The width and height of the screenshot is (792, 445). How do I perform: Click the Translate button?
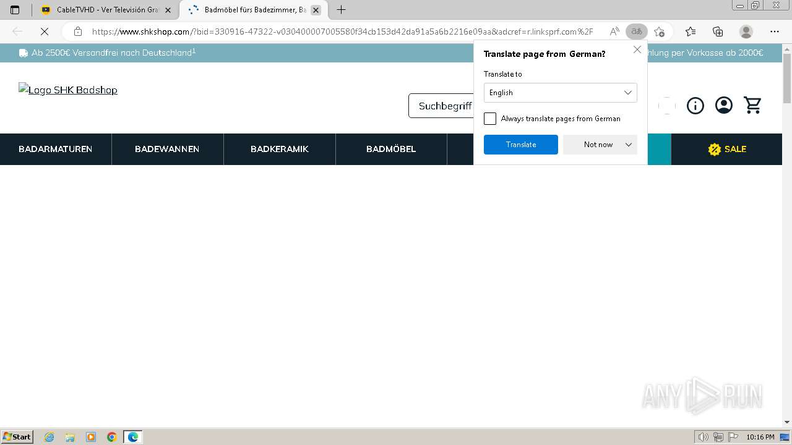[521, 145]
